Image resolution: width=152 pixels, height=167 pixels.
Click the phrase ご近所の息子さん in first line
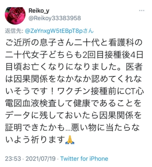39,43
